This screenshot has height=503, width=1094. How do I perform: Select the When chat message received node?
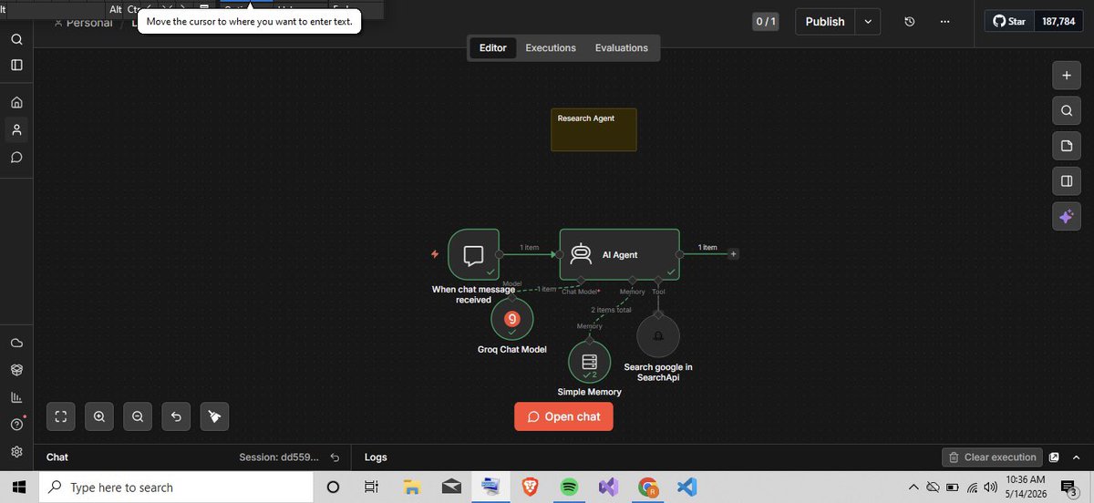click(x=474, y=254)
